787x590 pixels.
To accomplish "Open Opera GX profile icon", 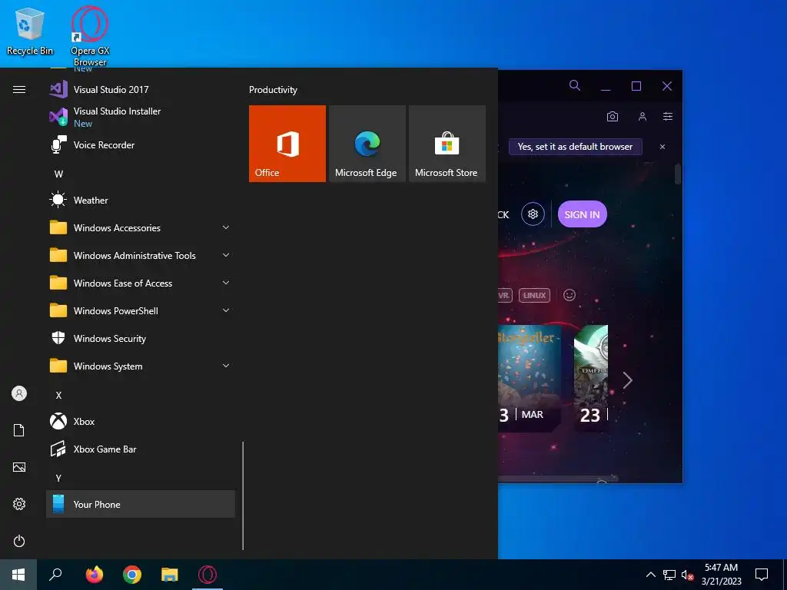I will (x=642, y=117).
